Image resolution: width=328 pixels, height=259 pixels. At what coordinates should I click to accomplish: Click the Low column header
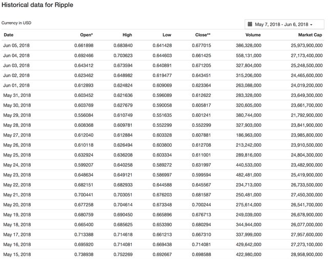167,35
